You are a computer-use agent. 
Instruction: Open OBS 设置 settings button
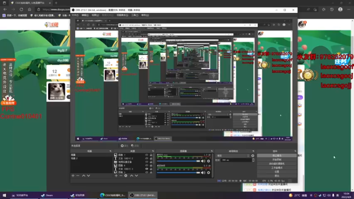277,172
